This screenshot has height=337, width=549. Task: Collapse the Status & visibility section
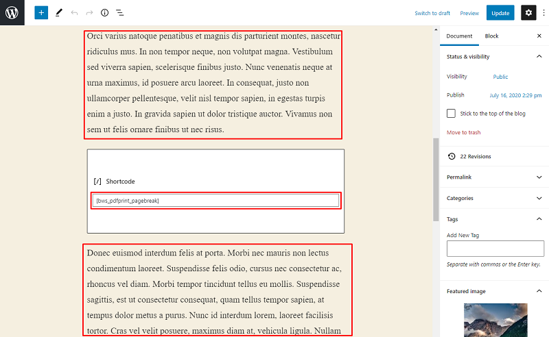coord(494,57)
